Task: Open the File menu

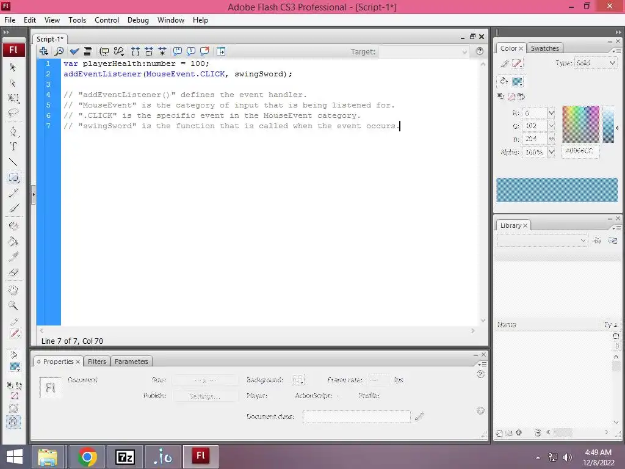Action: pyautogui.click(x=10, y=20)
